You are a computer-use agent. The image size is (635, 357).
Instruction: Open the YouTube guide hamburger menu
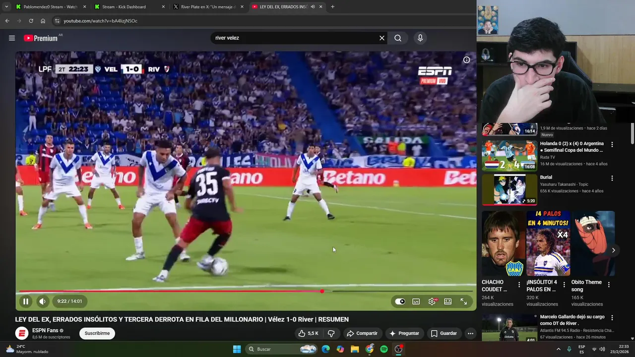(12, 38)
